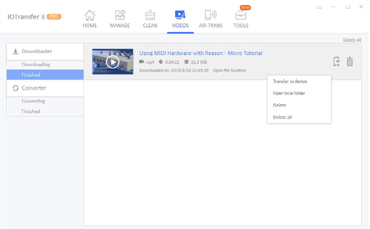370x229 pixels.
Task: Click the transfer-to-device icon on the video row
Action: (337, 62)
